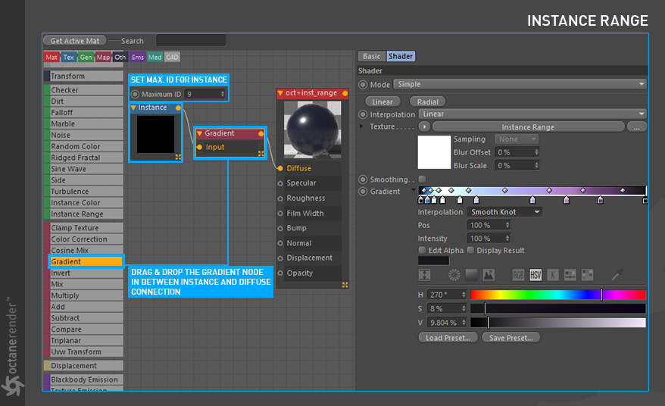Click on the Hue rainbow slider
665x406 pixels.
(557, 295)
